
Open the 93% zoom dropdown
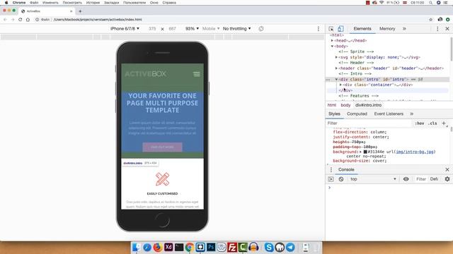192,28
